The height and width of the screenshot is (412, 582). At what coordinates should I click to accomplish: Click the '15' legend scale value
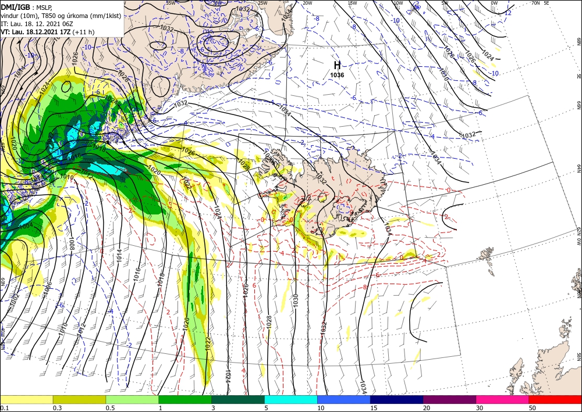pyautogui.click(x=374, y=408)
